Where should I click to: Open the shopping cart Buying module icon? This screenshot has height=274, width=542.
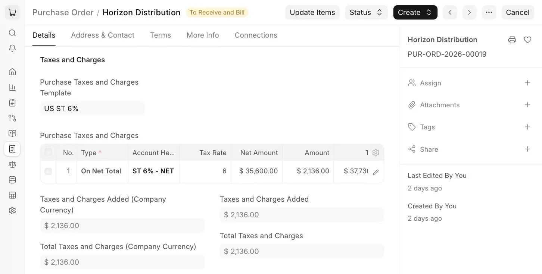pos(12,12)
